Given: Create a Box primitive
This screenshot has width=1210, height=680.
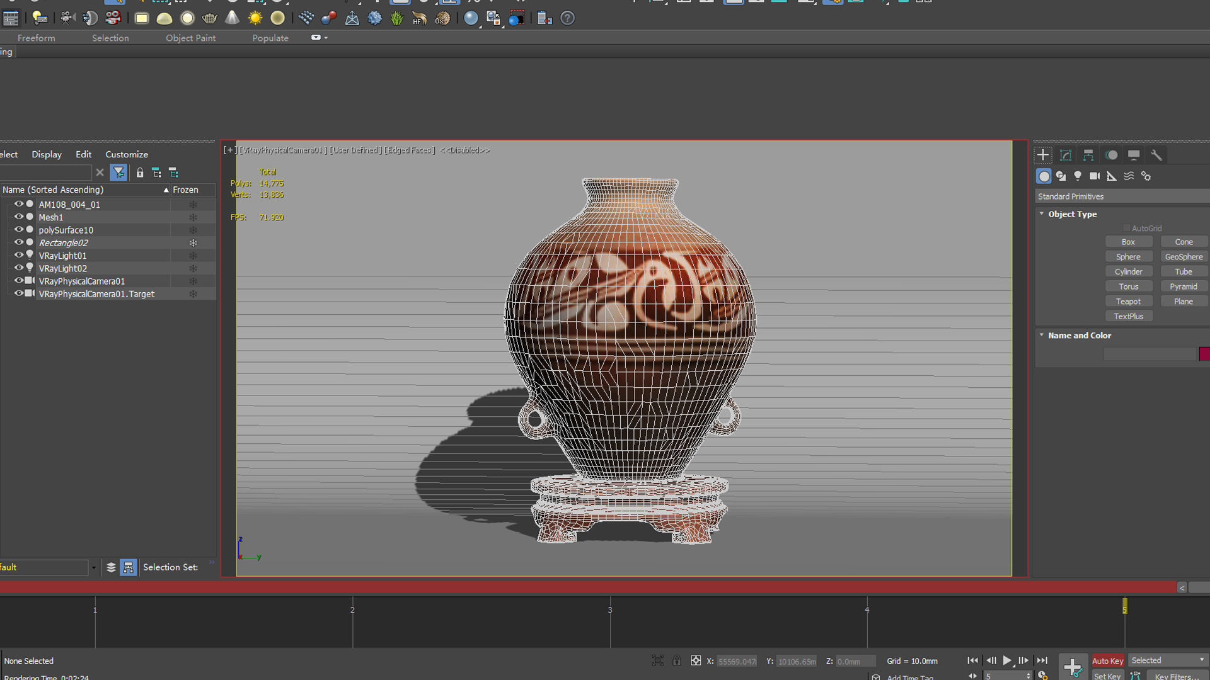Looking at the screenshot, I should 1128,242.
